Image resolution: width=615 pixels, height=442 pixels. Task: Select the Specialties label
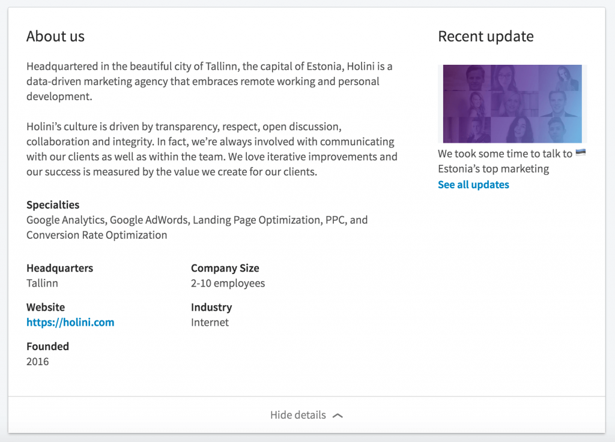click(53, 205)
